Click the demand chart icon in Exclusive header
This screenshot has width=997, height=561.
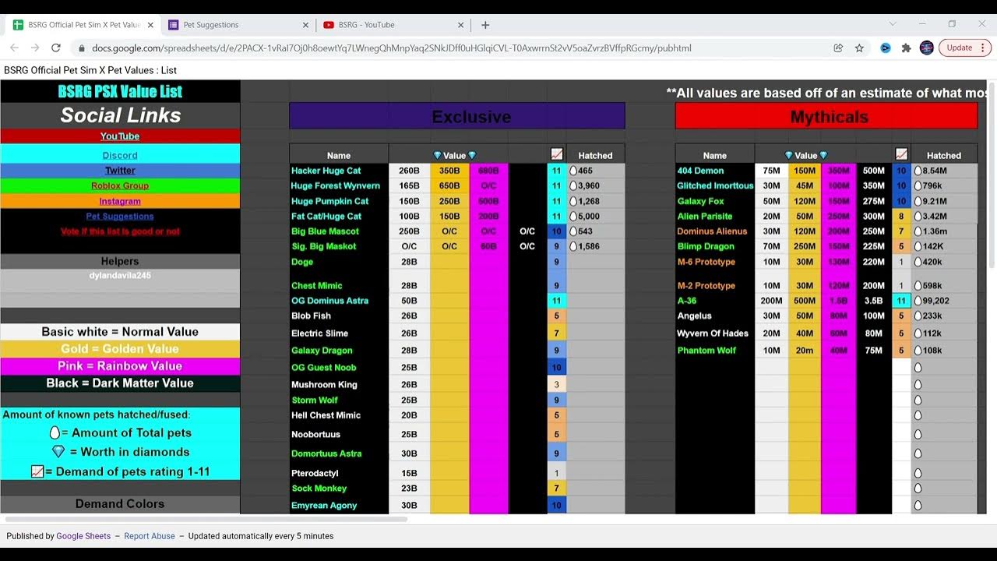click(557, 154)
